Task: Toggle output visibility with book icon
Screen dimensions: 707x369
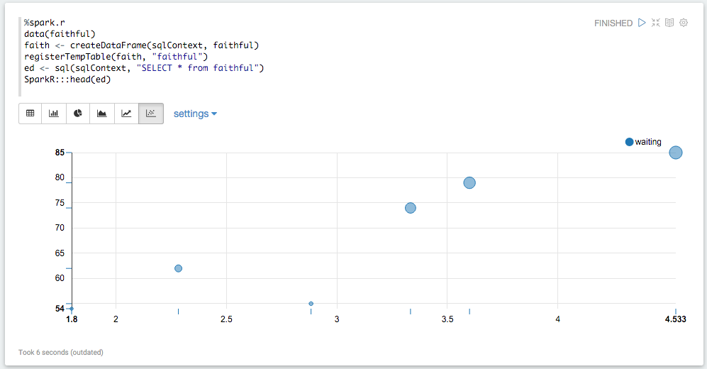Action: click(x=669, y=23)
